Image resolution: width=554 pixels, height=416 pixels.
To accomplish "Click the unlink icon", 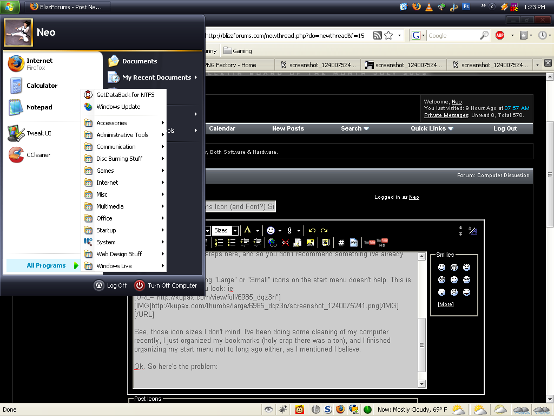I will click(285, 243).
